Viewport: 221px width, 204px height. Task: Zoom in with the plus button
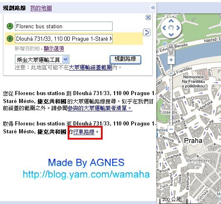coord(171,60)
